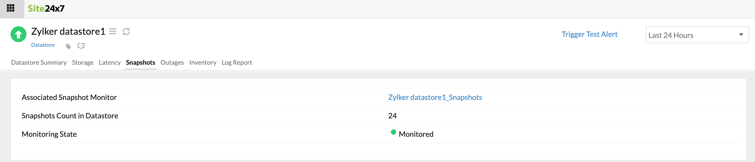Open the Log Report tab
Image resolution: width=755 pixels, height=162 pixels.
pos(236,62)
